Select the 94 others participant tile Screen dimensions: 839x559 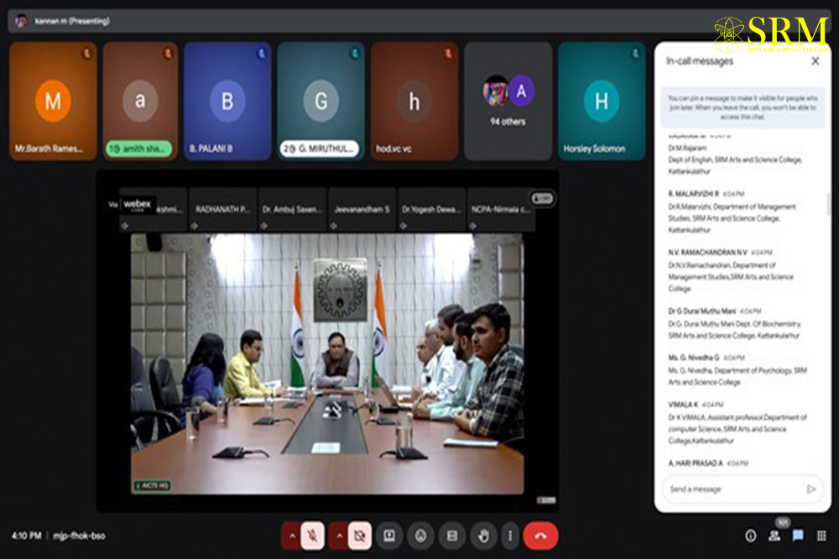click(508, 101)
